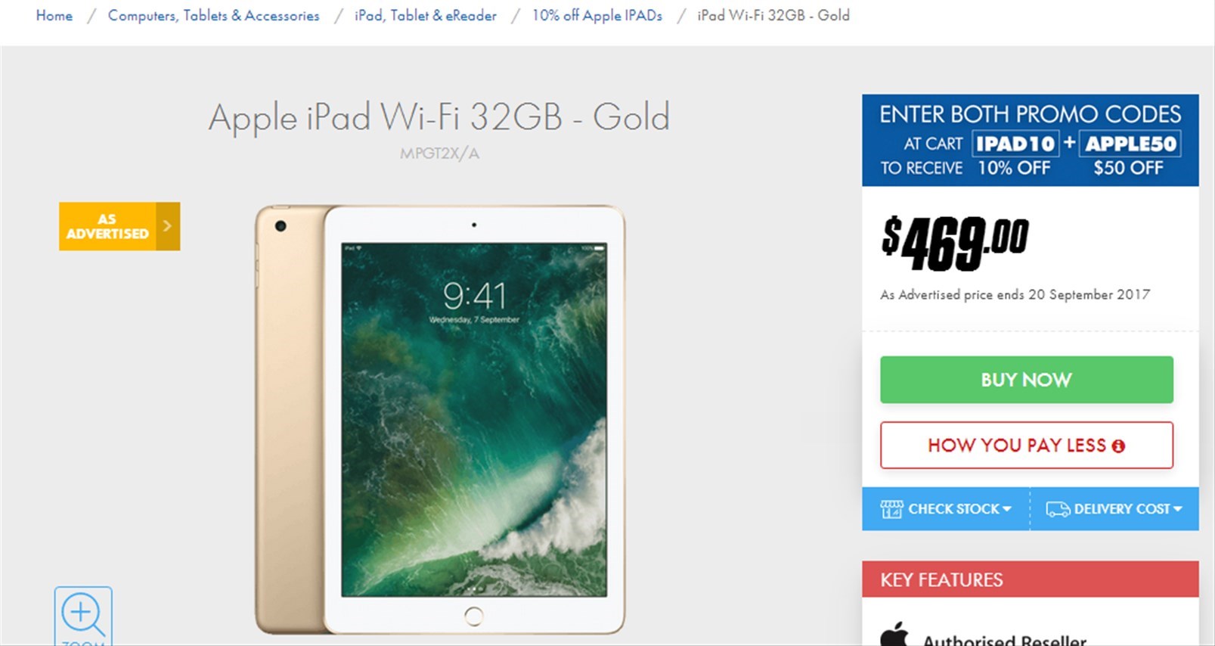Click the delivery truck icon
Viewport: 1215px width, 646px height.
(x=1058, y=509)
